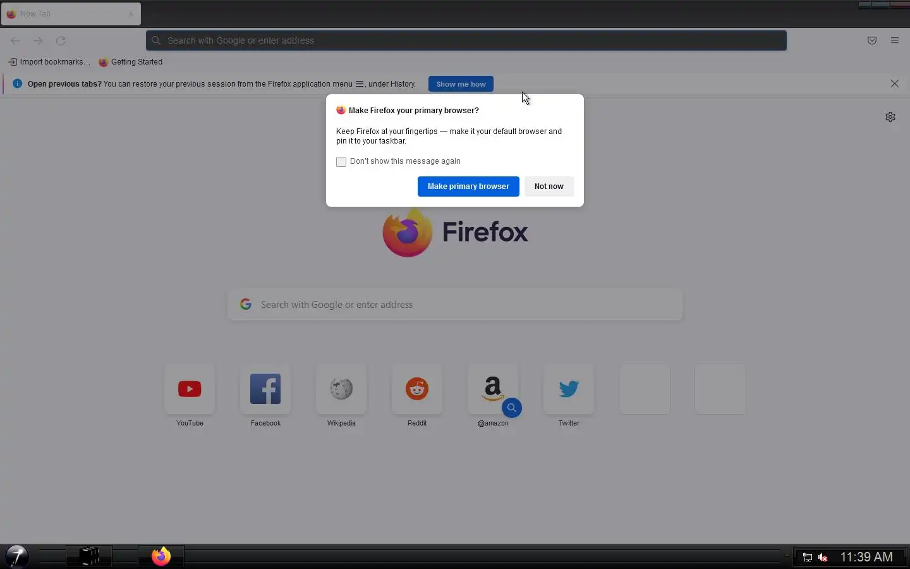Click the search magnifier in address bar

[x=156, y=40]
